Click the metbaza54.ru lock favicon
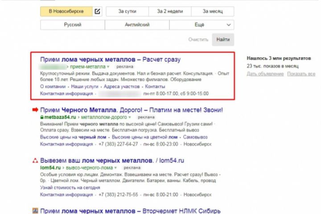Screen dimensions: 321x214 pyautogui.click(x=42, y=117)
